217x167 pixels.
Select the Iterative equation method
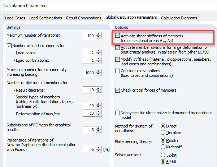(162, 133)
